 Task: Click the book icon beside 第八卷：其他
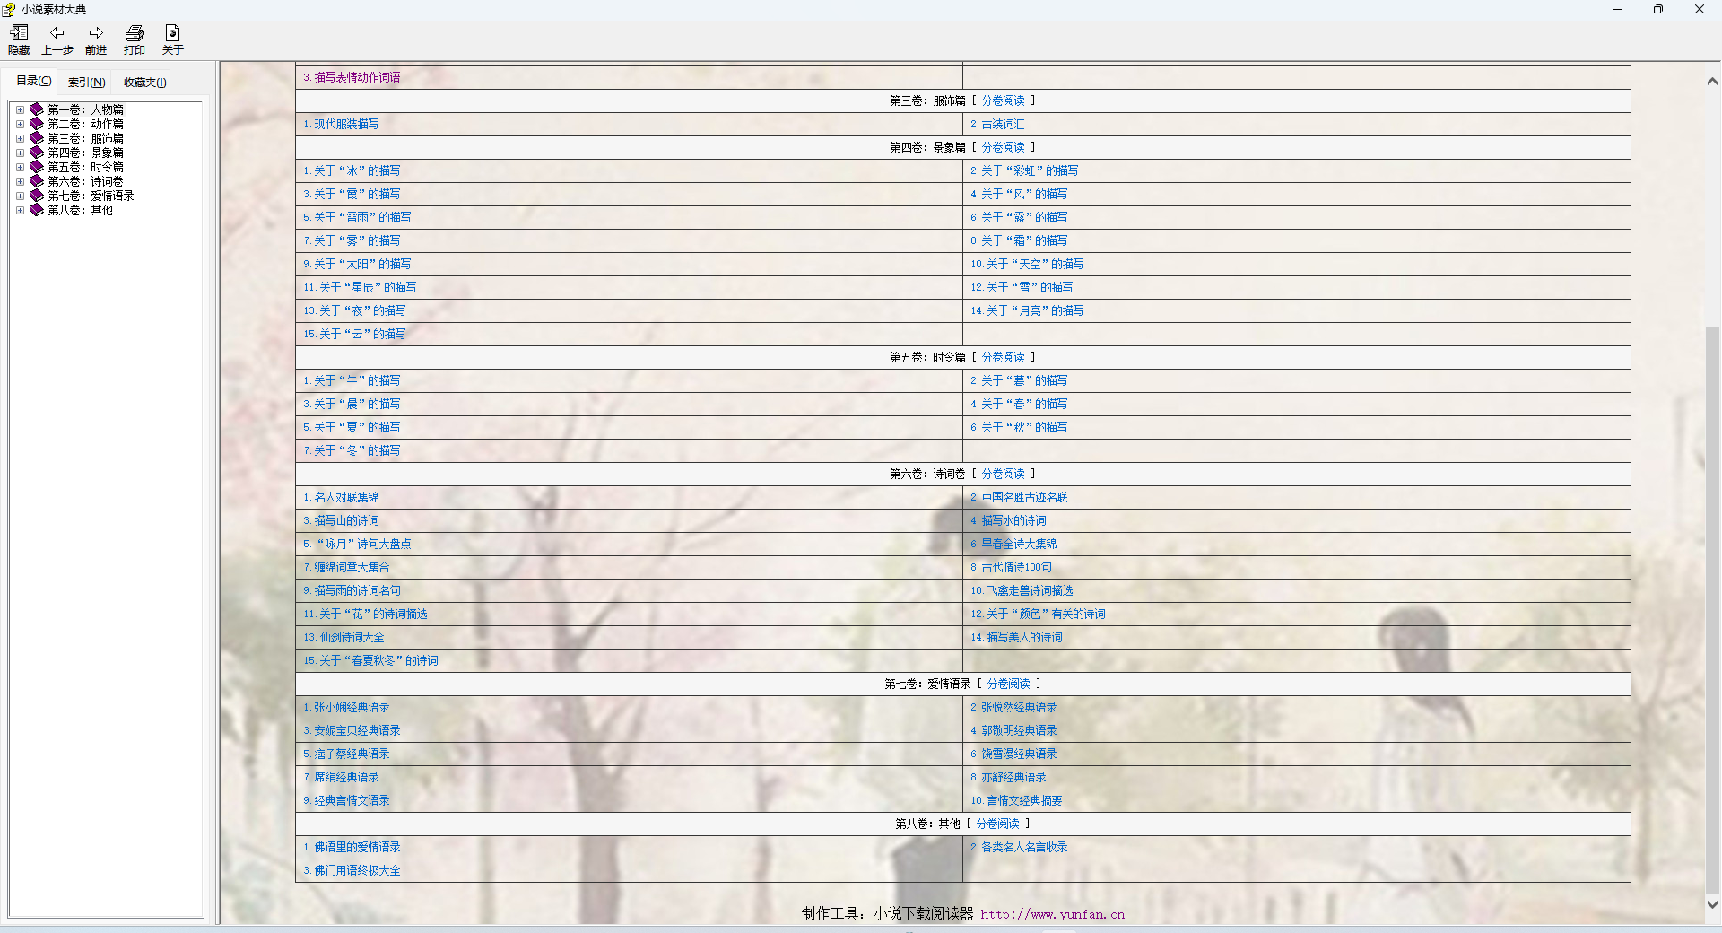[37, 210]
